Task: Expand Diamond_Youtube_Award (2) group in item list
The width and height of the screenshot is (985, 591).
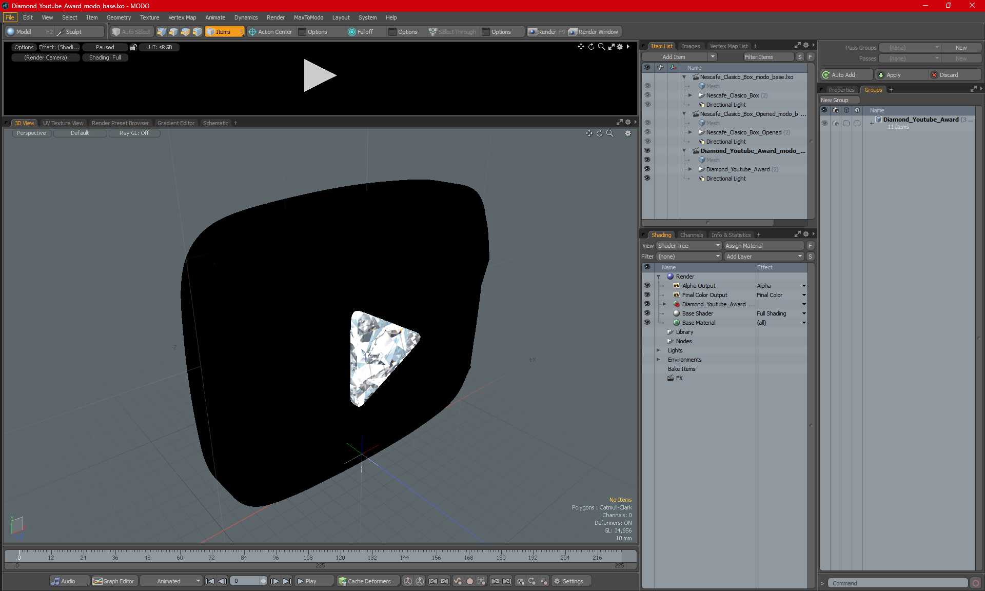Action: [690, 169]
